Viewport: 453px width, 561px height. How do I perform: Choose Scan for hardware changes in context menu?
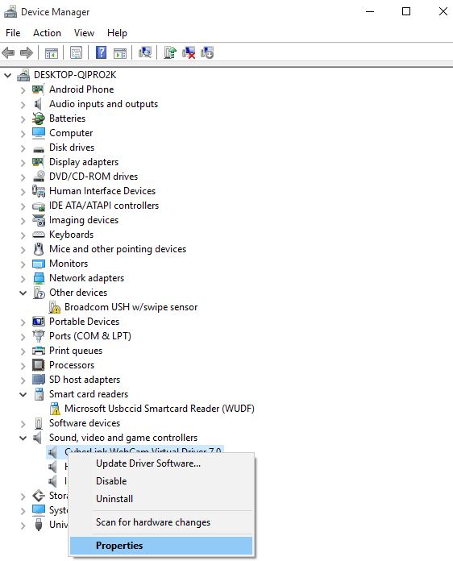click(161, 522)
